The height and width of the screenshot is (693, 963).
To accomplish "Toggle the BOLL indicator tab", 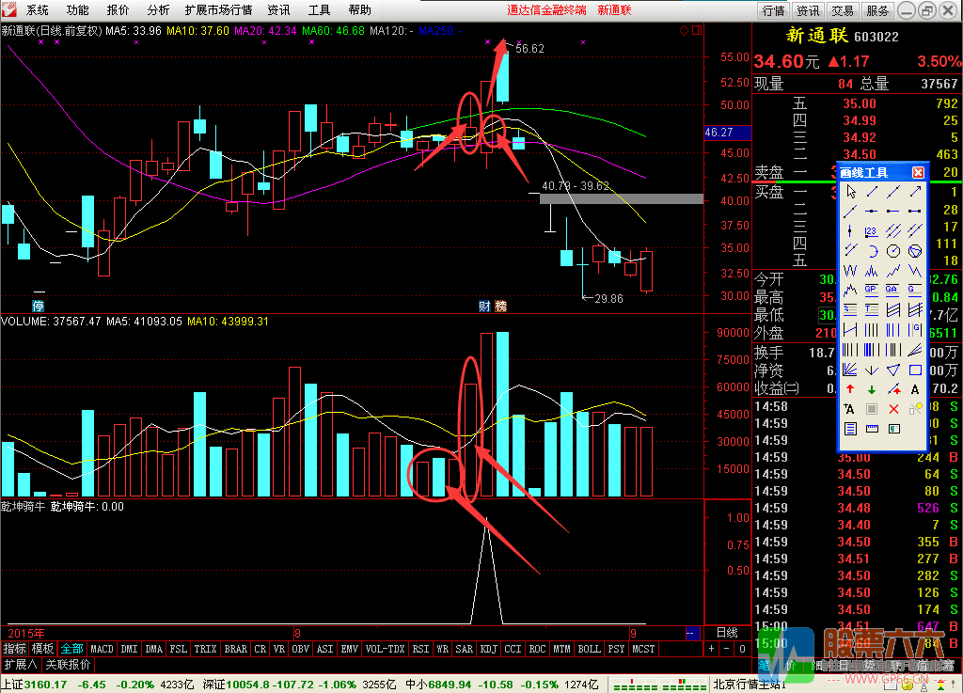I will [589, 649].
